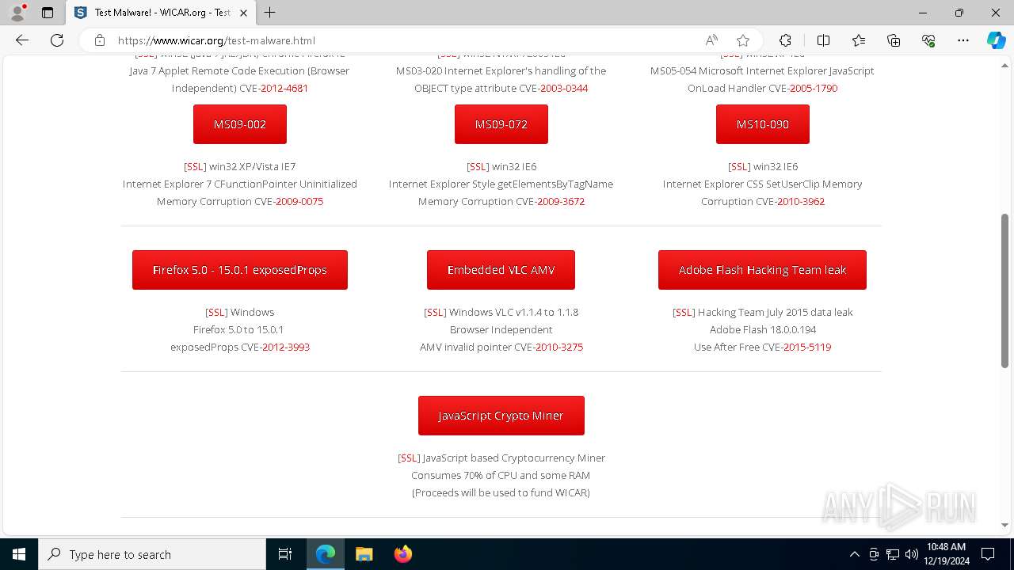Viewport: 1014px width, 570px height.
Task: Select the Test Malware! WICAR.org tab
Action: click(x=161, y=13)
